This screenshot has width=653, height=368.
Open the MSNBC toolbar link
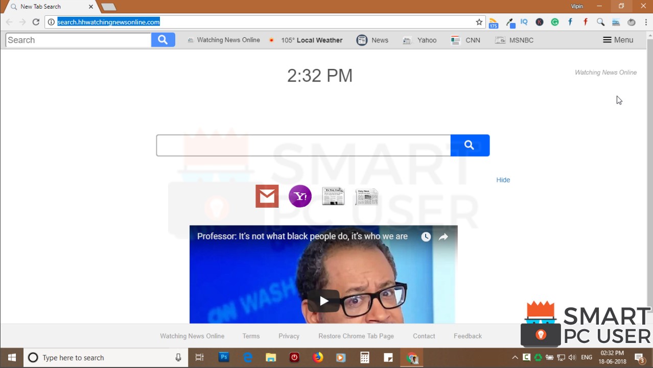coord(515,40)
